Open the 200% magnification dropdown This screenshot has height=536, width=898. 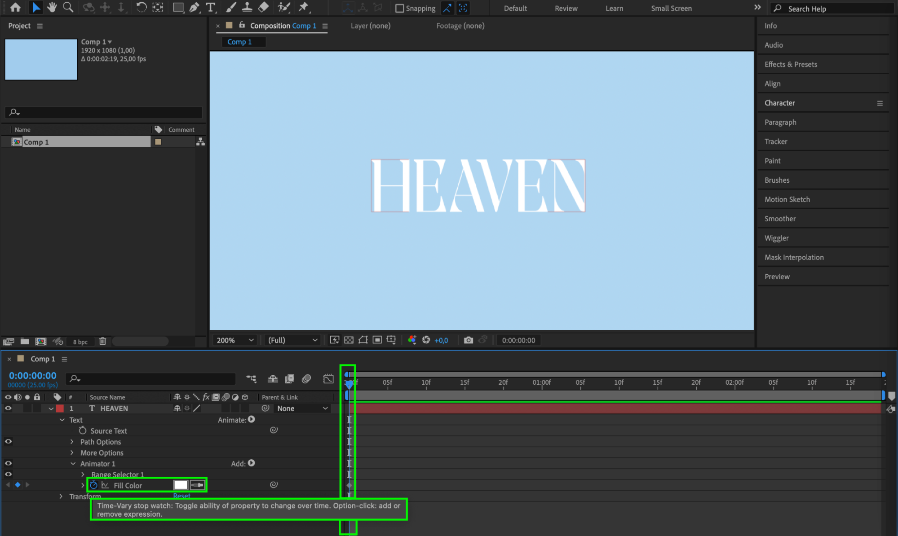pyautogui.click(x=235, y=340)
